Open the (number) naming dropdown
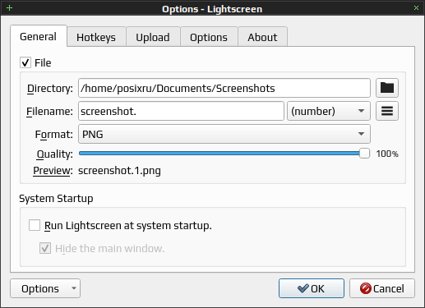The width and height of the screenshot is (425, 308). click(x=329, y=111)
